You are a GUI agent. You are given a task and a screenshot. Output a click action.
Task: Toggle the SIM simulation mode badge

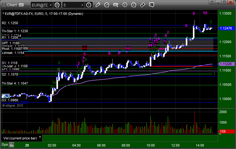pyautogui.click(x=21, y=5)
